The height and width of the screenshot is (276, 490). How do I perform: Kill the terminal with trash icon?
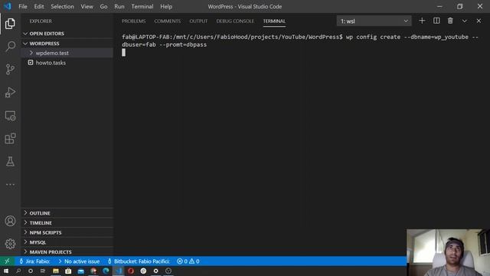450,21
